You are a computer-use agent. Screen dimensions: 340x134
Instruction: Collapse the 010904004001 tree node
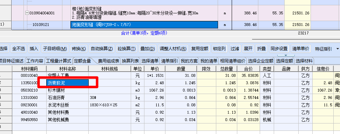click(x=27, y=13)
